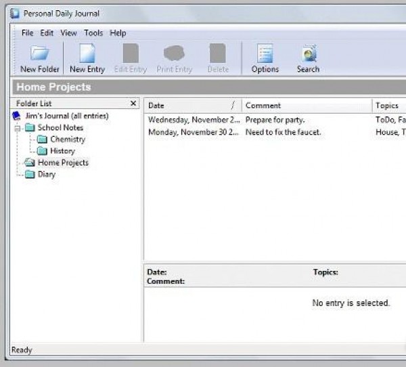Screen dimensions: 406x367
Task: Select the School Notes folder label
Action: tap(61, 127)
